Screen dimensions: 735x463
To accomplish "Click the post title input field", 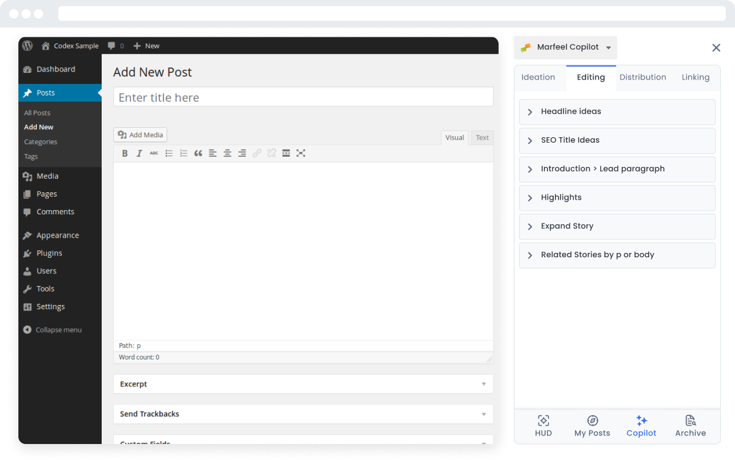I will pyautogui.click(x=303, y=96).
